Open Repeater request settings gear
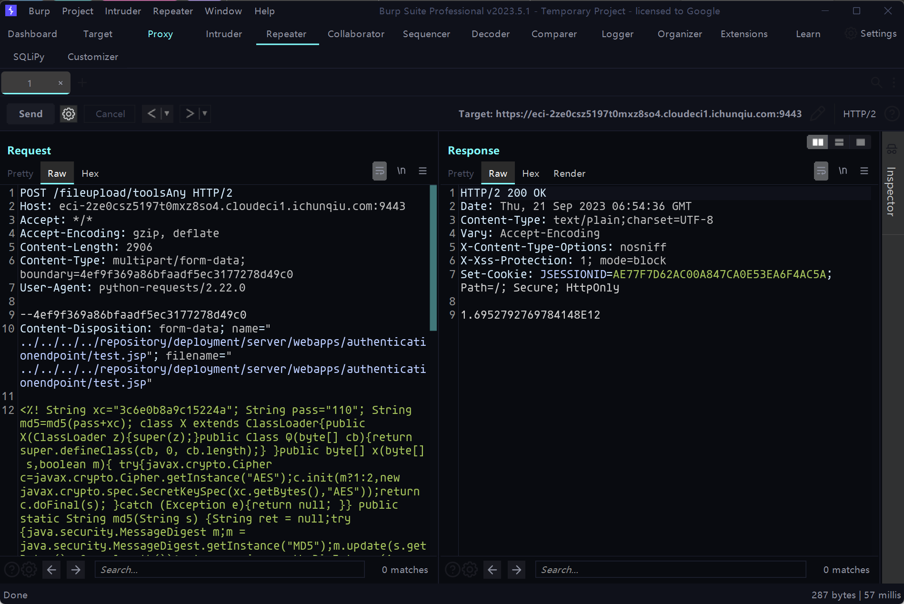The height and width of the screenshot is (604, 904). pyautogui.click(x=69, y=114)
